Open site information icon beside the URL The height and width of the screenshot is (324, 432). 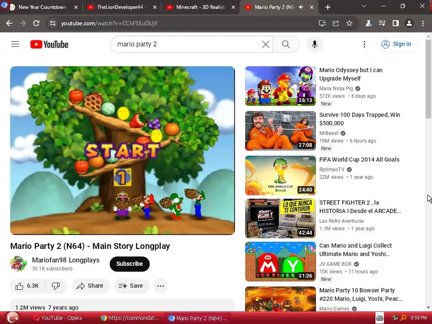coord(53,24)
